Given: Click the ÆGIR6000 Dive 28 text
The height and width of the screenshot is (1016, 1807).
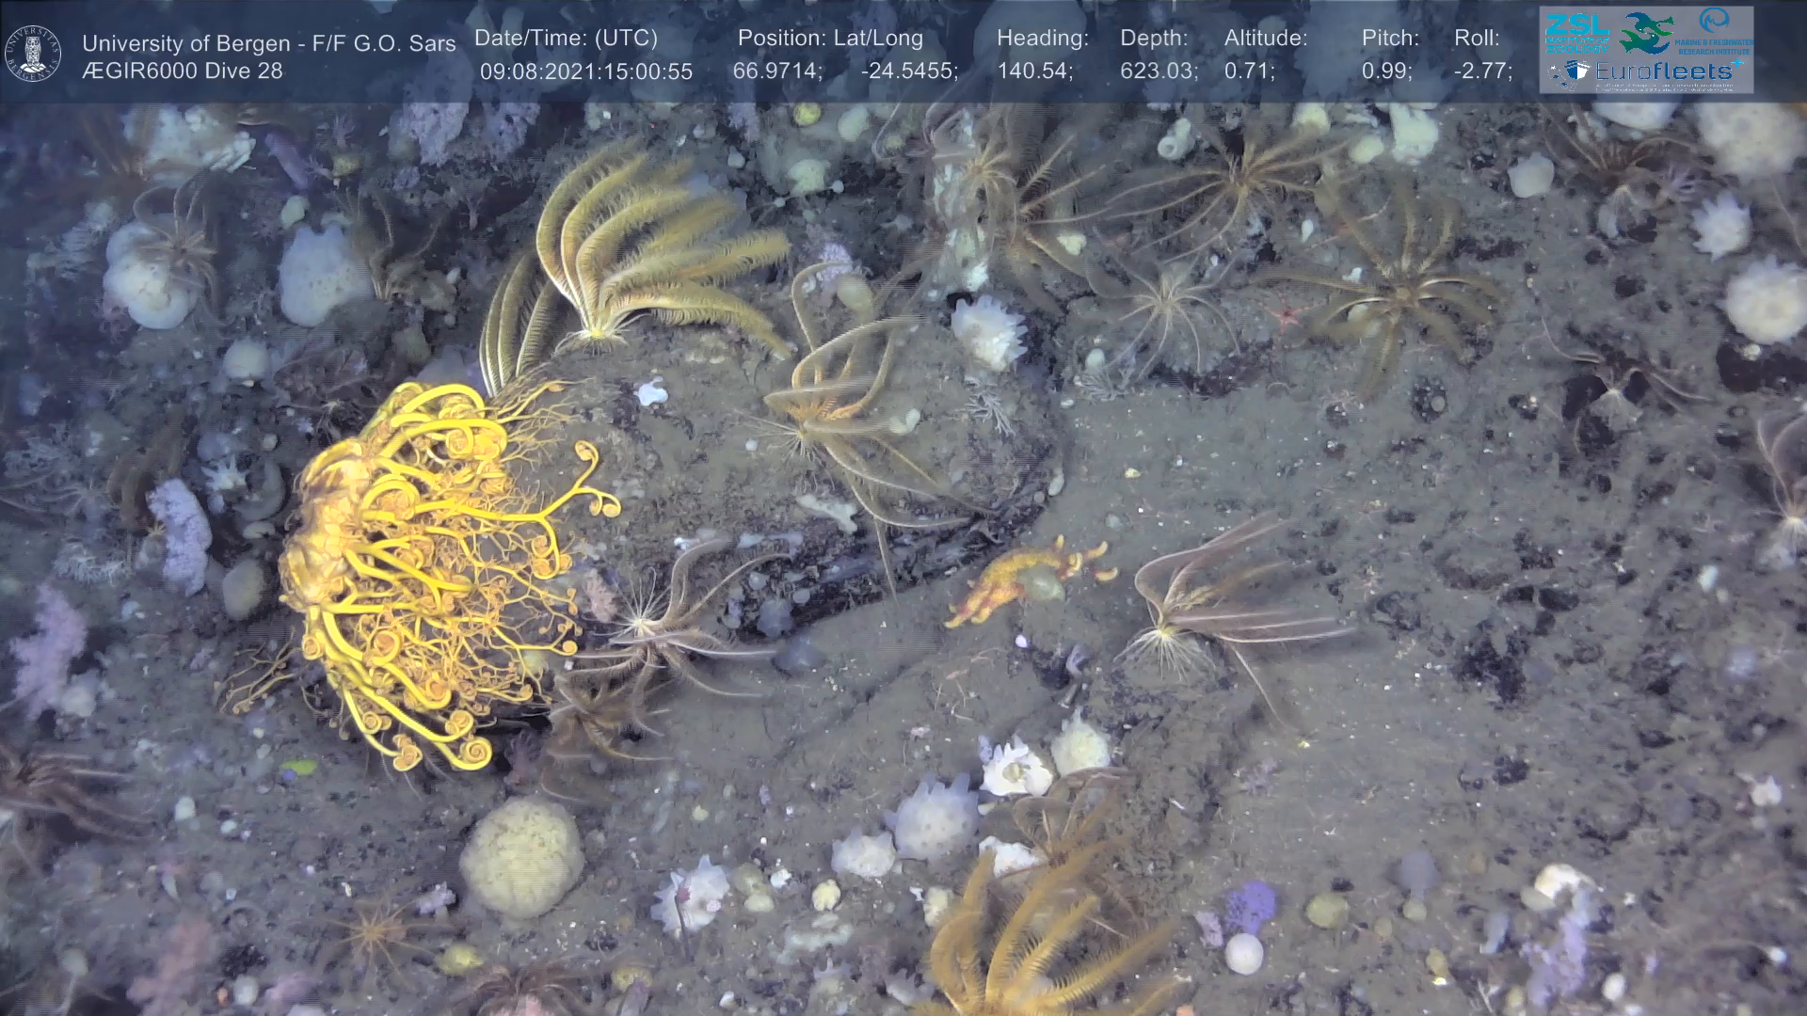Looking at the screenshot, I should 183,71.
